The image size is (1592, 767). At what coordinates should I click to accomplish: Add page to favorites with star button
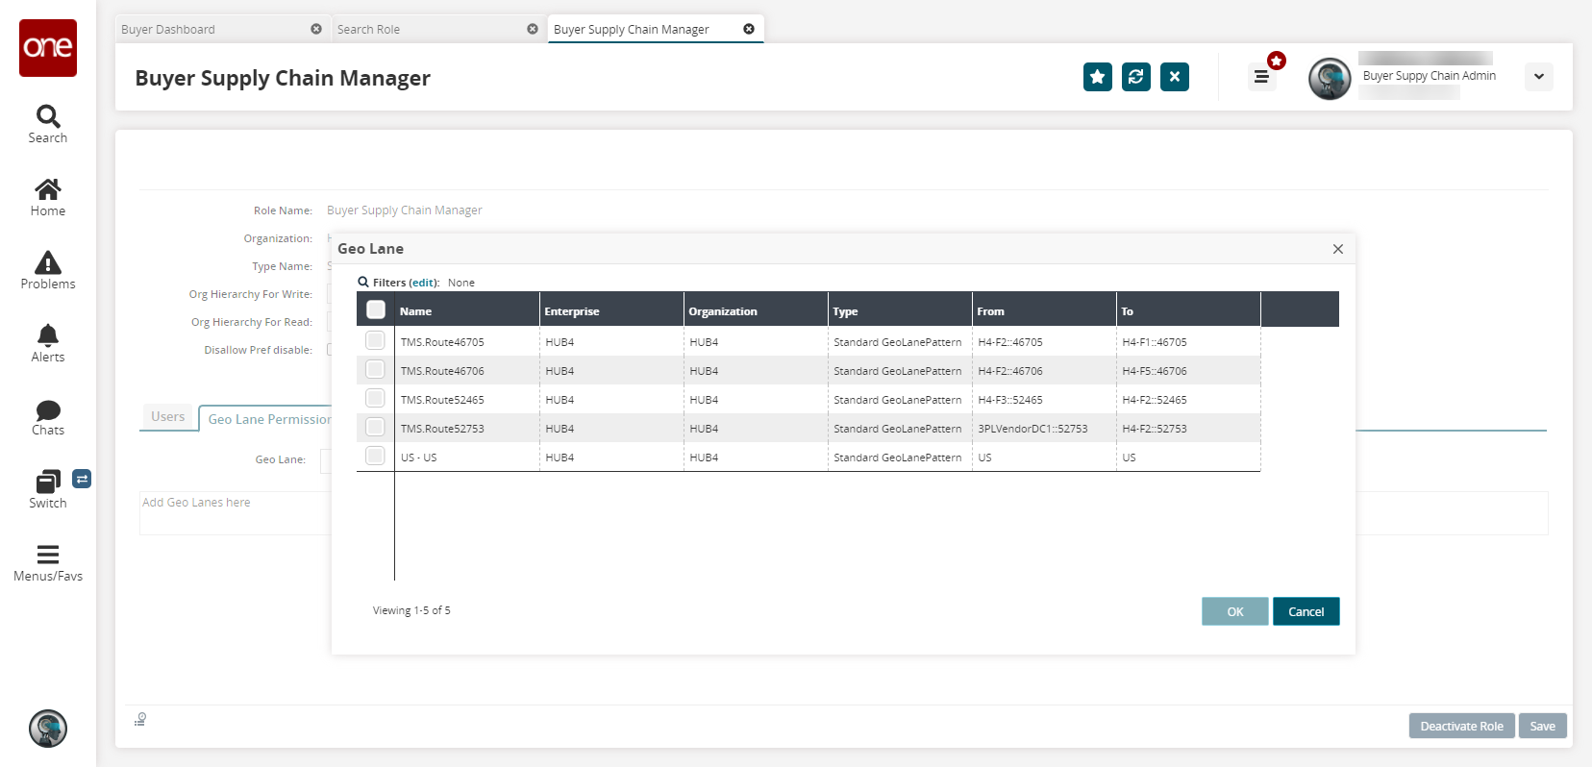pyautogui.click(x=1097, y=77)
